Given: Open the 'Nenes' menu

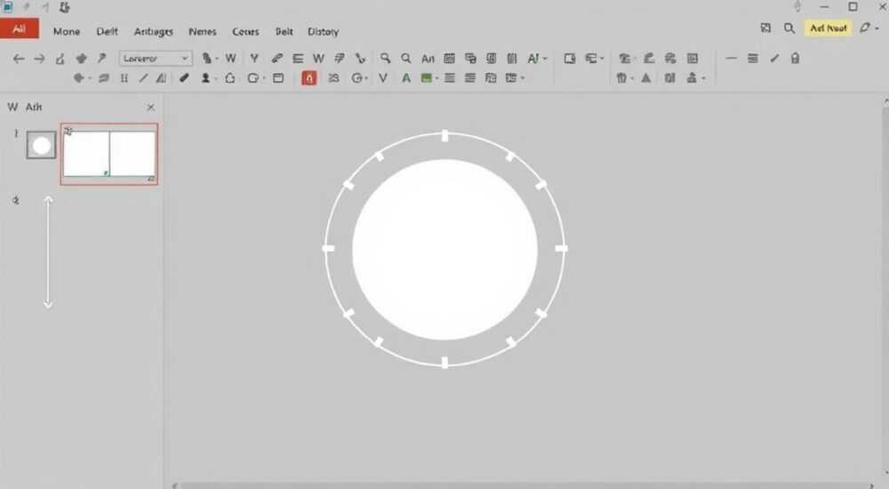Looking at the screenshot, I should point(203,32).
